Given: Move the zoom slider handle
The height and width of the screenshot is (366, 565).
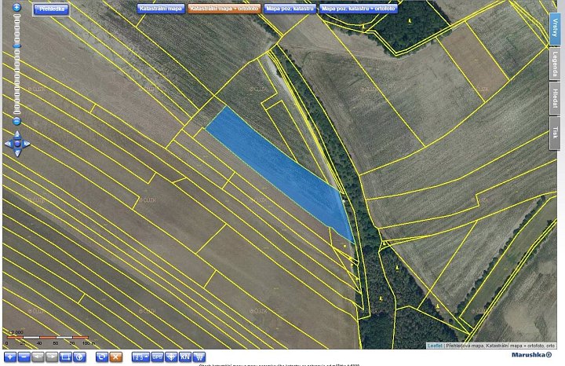Looking at the screenshot, I should (x=17, y=46).
